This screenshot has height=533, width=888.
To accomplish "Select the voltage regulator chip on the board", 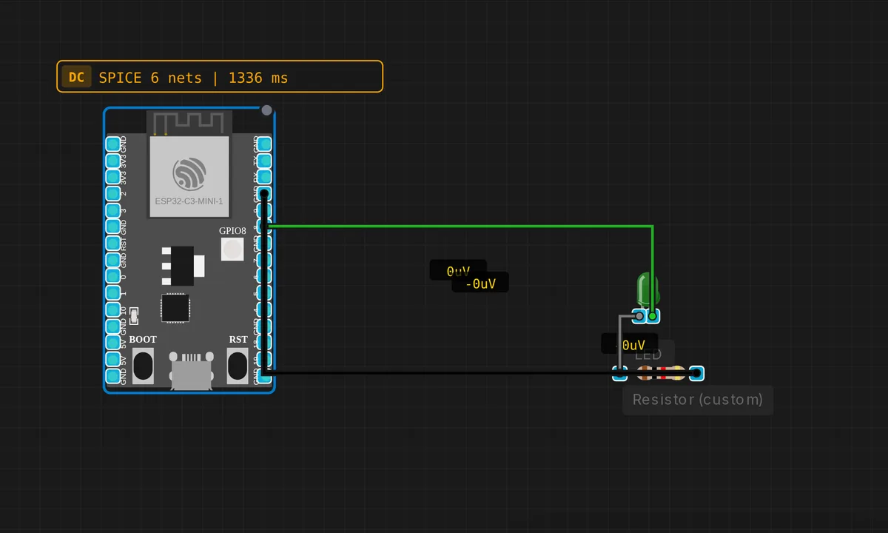I will [x=184, y=266].
